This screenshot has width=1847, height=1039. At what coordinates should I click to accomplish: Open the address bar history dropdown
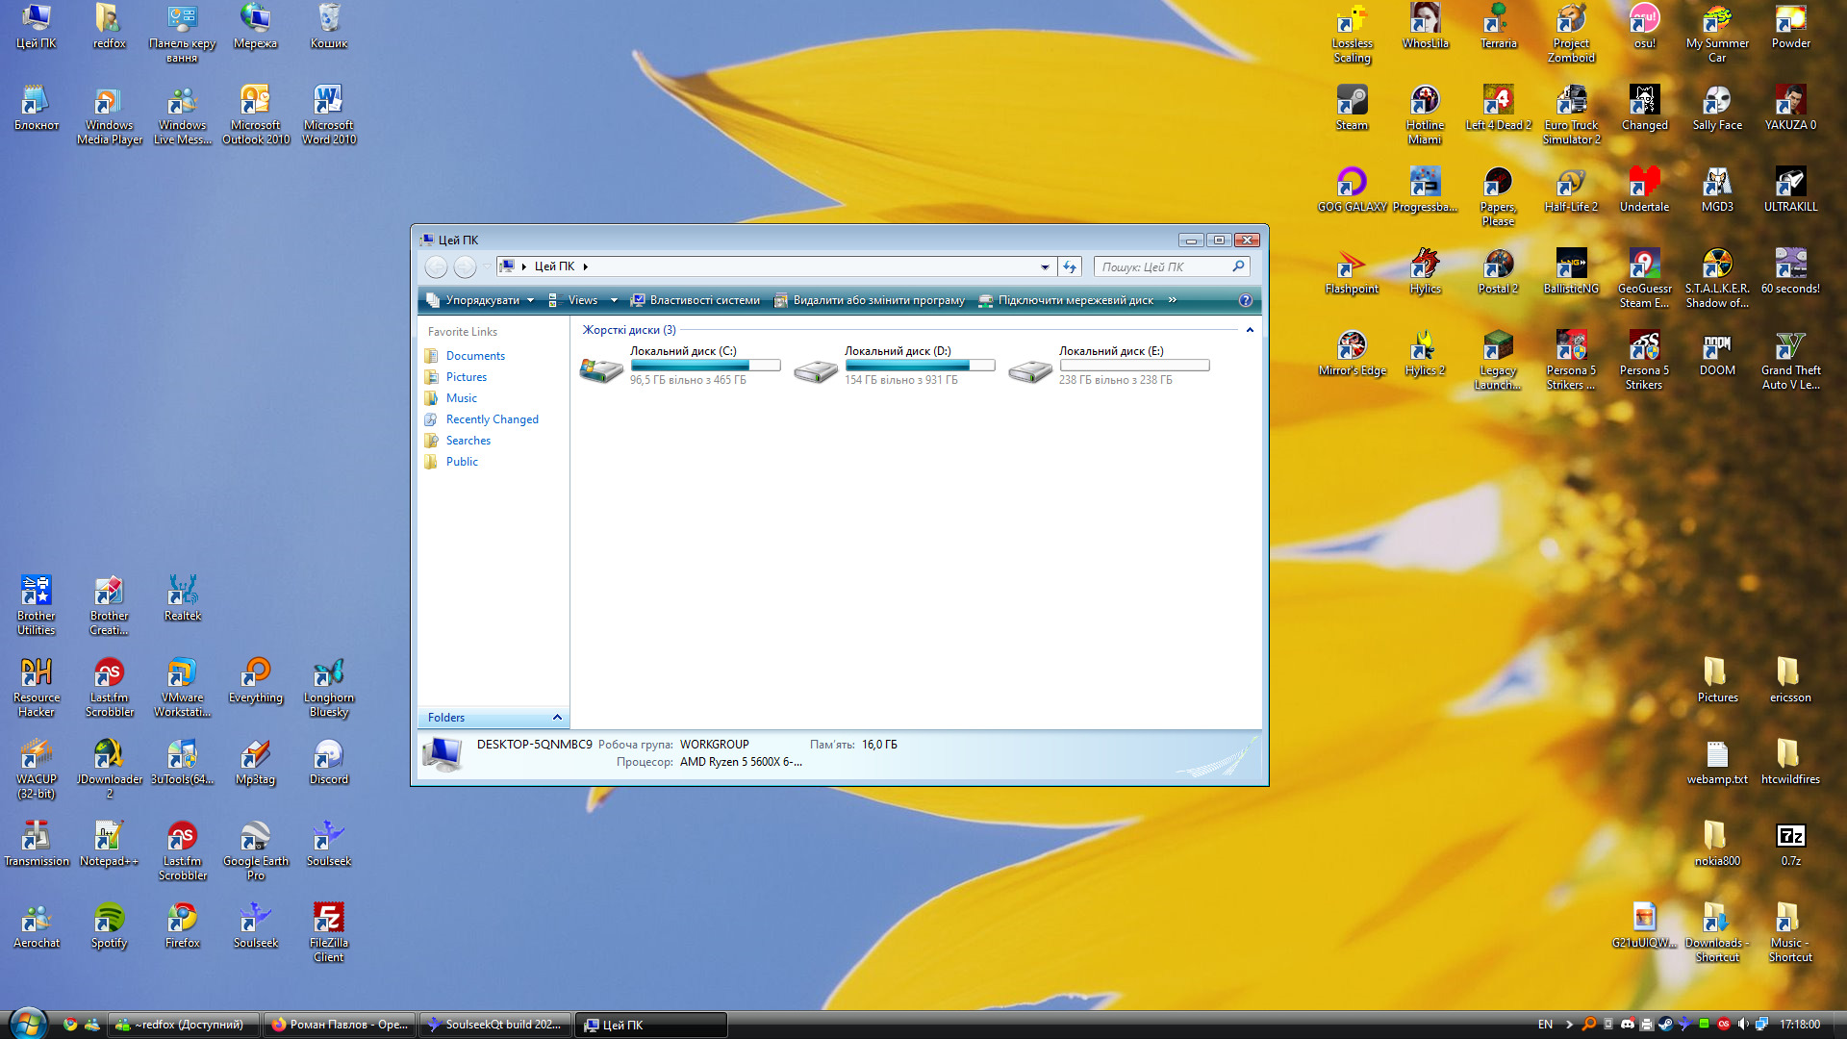click(1045, 267)
